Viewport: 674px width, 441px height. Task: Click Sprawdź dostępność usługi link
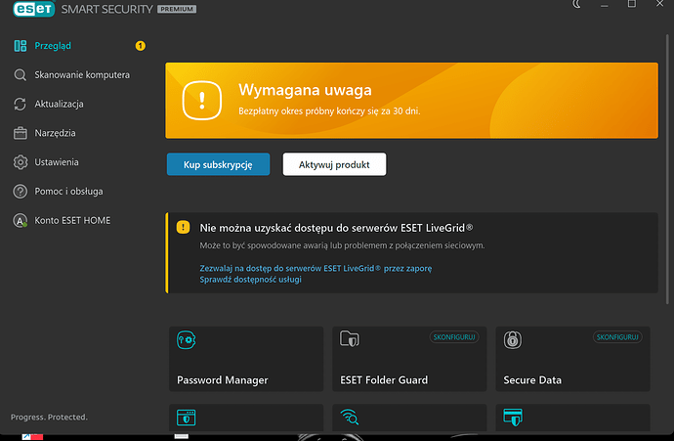[x=250, y=280]
